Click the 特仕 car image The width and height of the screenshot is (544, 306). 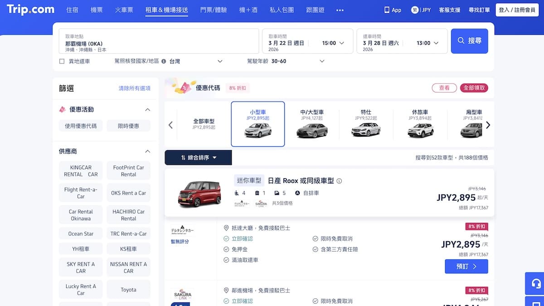click(366, 131)
